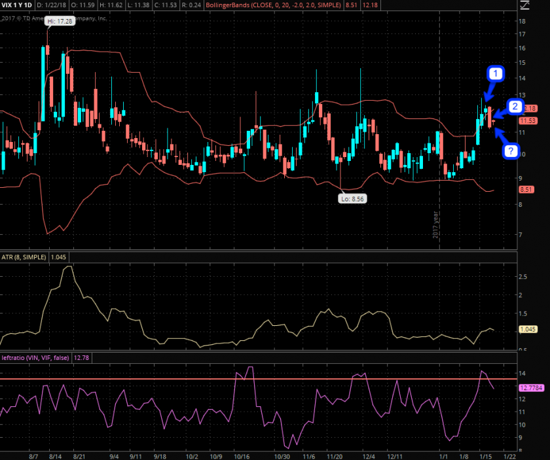Click the 12.78 value beside leftratio label
This screenshot has height=460, width=550.
coord(82,357)
